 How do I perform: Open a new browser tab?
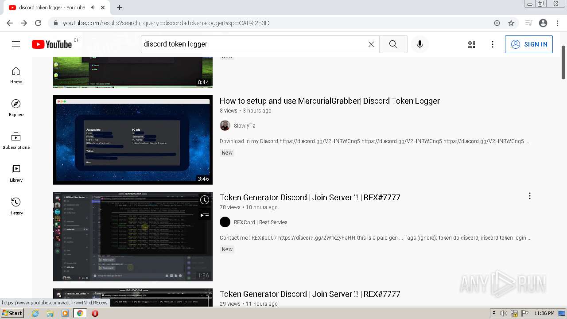pyautogui.click(x=120, y=8)
